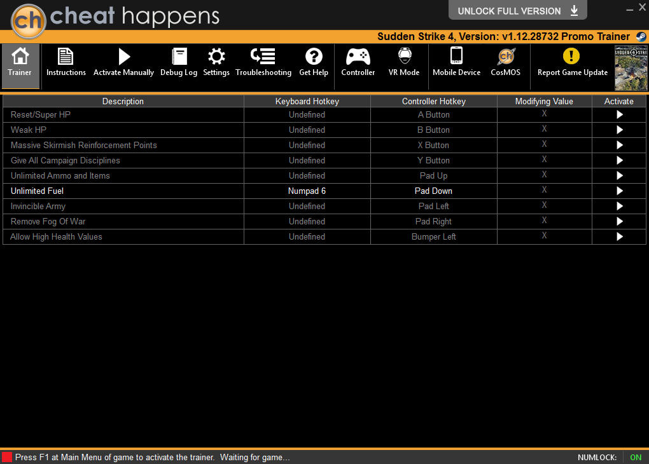
Task: Activate the Unlimited Fuel cheat arrow
Action: point(619,191)
